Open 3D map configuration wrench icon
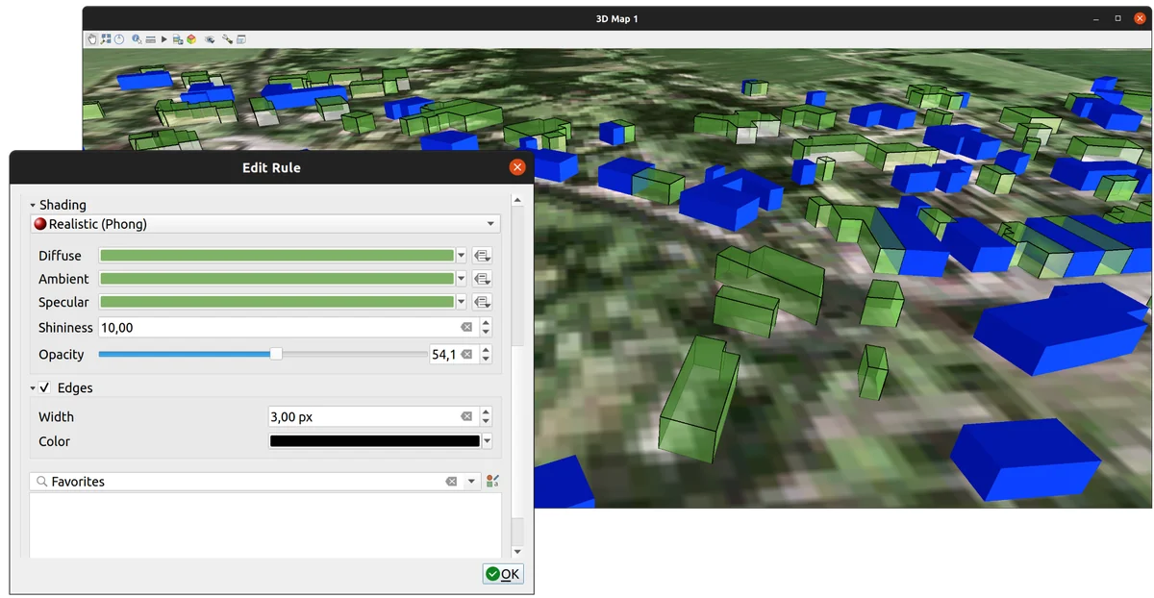Viewport: 1154px width, 598px height. pos(227,39)
